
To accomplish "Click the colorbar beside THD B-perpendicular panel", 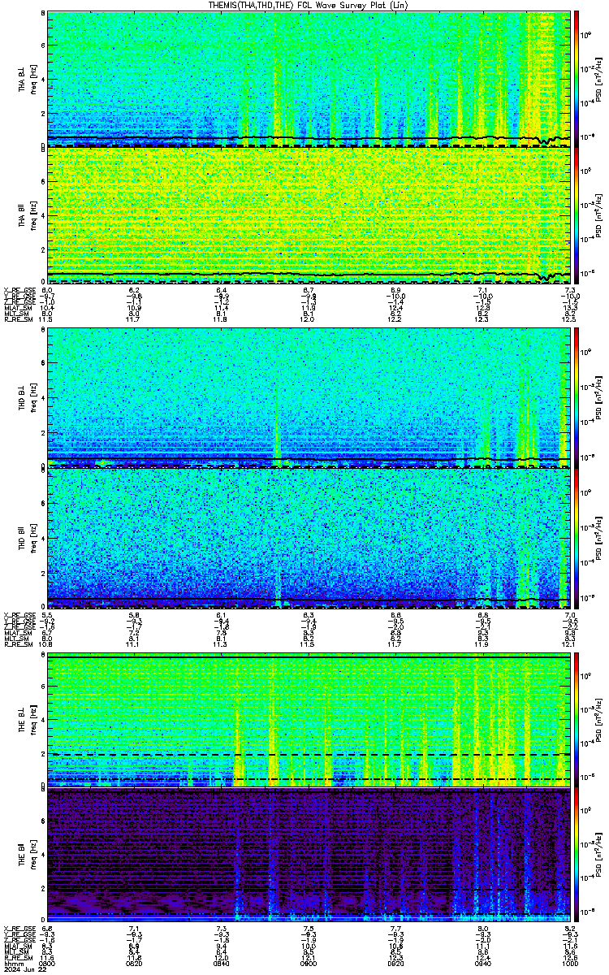I will click(577, 399).
